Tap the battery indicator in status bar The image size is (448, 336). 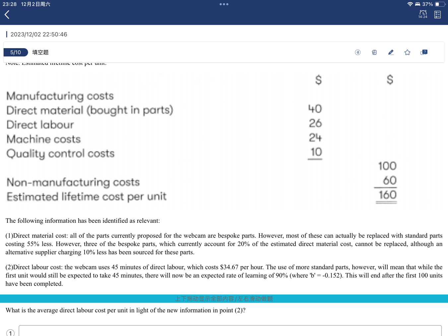440,4
